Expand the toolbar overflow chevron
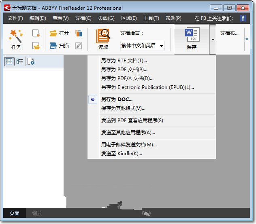Screen dimensions: 256x224 coord(247,39)
